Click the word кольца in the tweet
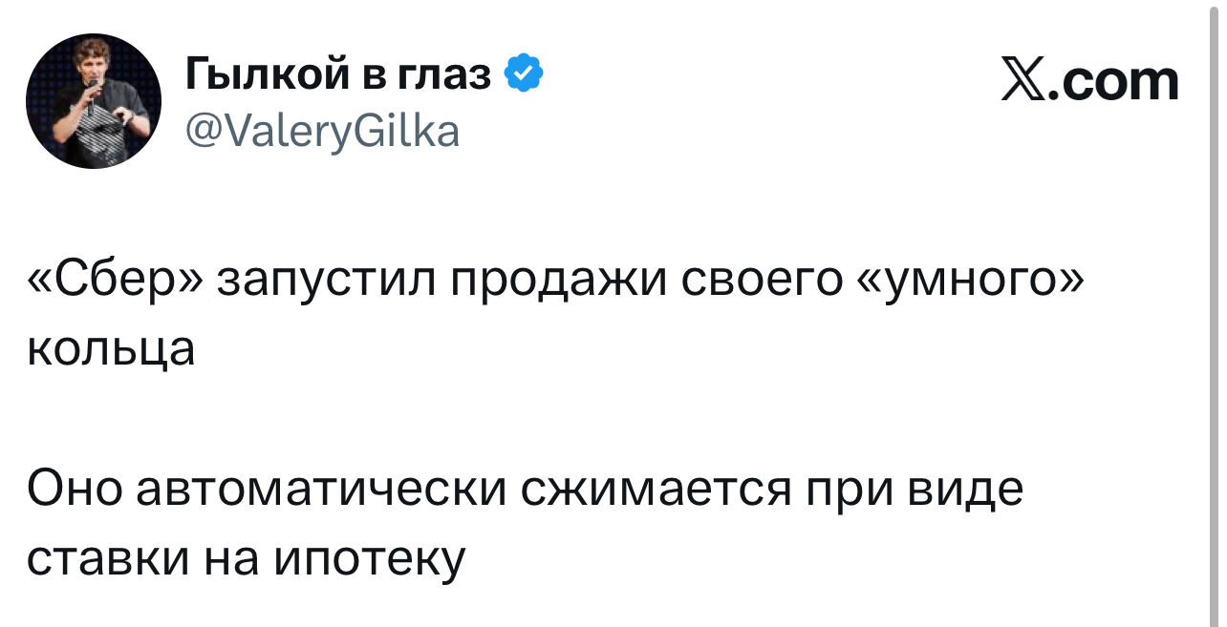Viewport: 1227px width, 627px height. pyautogui.click(x=111, y=349)
